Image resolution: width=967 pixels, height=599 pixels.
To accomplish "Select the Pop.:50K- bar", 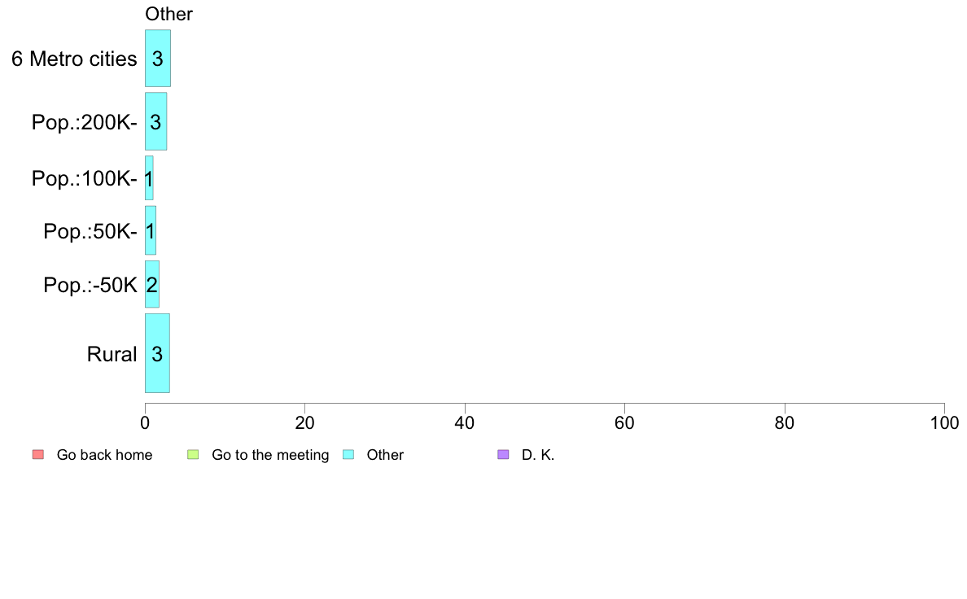I will (x=151, y=230).
